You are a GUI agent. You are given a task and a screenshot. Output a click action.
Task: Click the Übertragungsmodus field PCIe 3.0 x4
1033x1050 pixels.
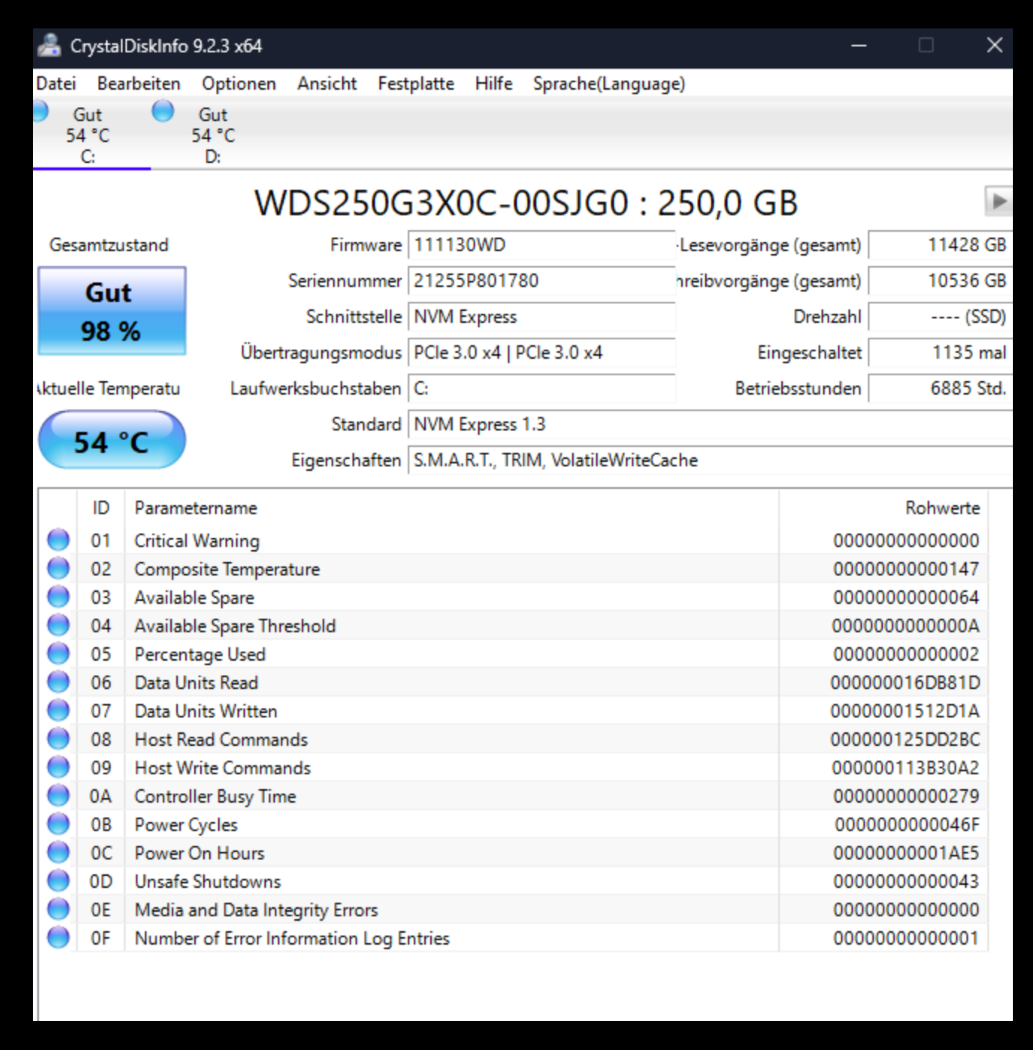[x=542, y=353]
